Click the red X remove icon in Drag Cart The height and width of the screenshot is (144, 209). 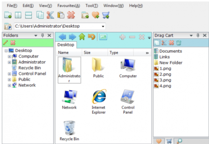pos(171,43)
